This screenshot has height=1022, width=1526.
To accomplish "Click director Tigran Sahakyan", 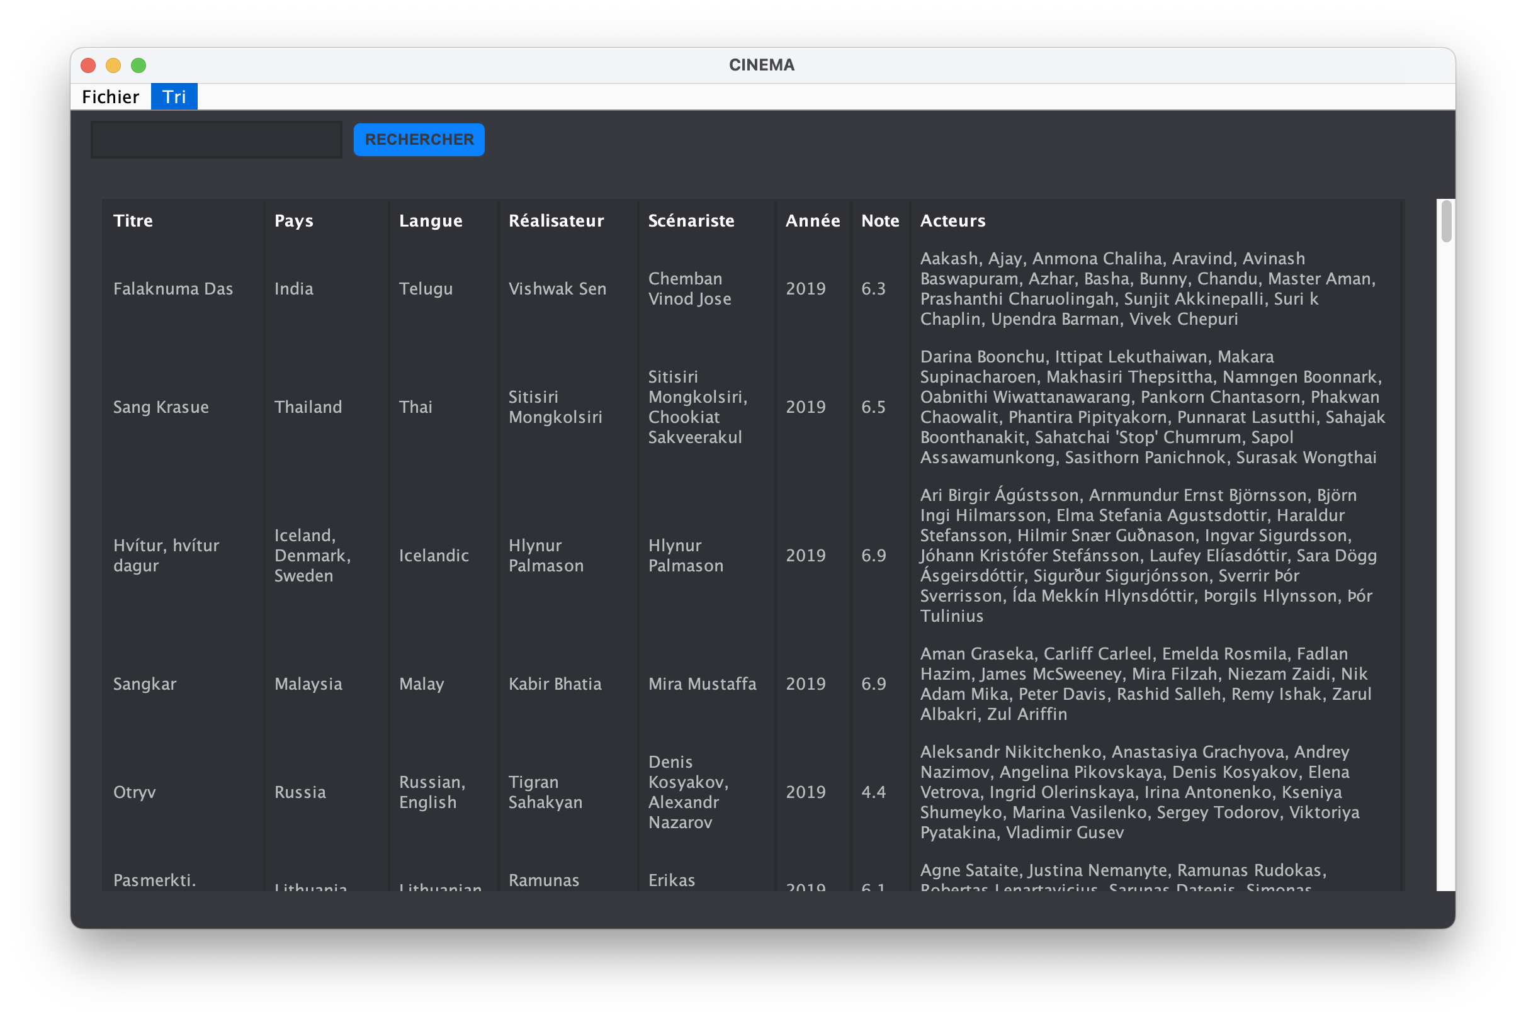I will tap(546, 792).
